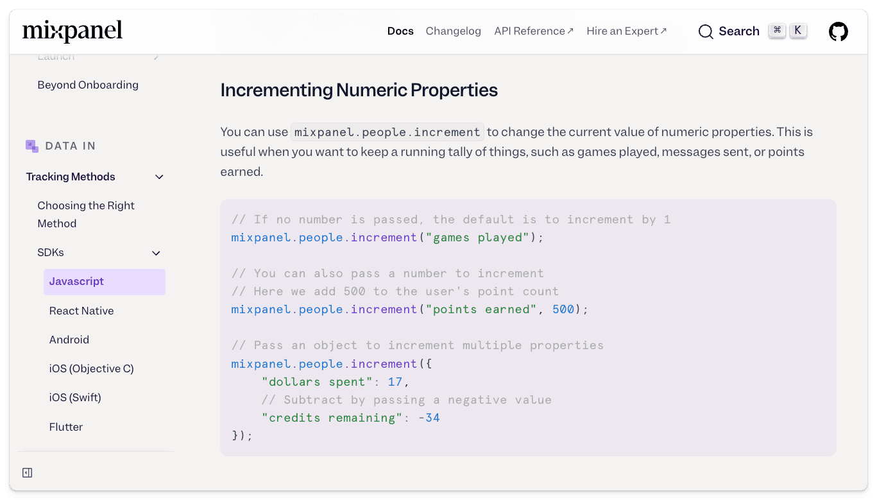Click the Incrementing Numeric Properties heading
The width and height of the screenshot is (877, 500).
click(359, 90)
